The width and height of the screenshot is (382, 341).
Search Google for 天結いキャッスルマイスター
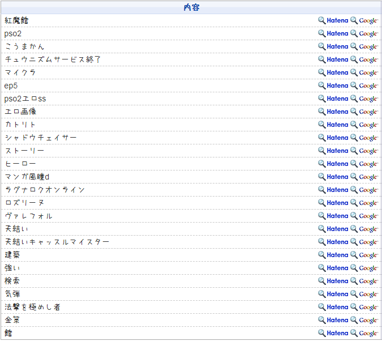(364, 242)
